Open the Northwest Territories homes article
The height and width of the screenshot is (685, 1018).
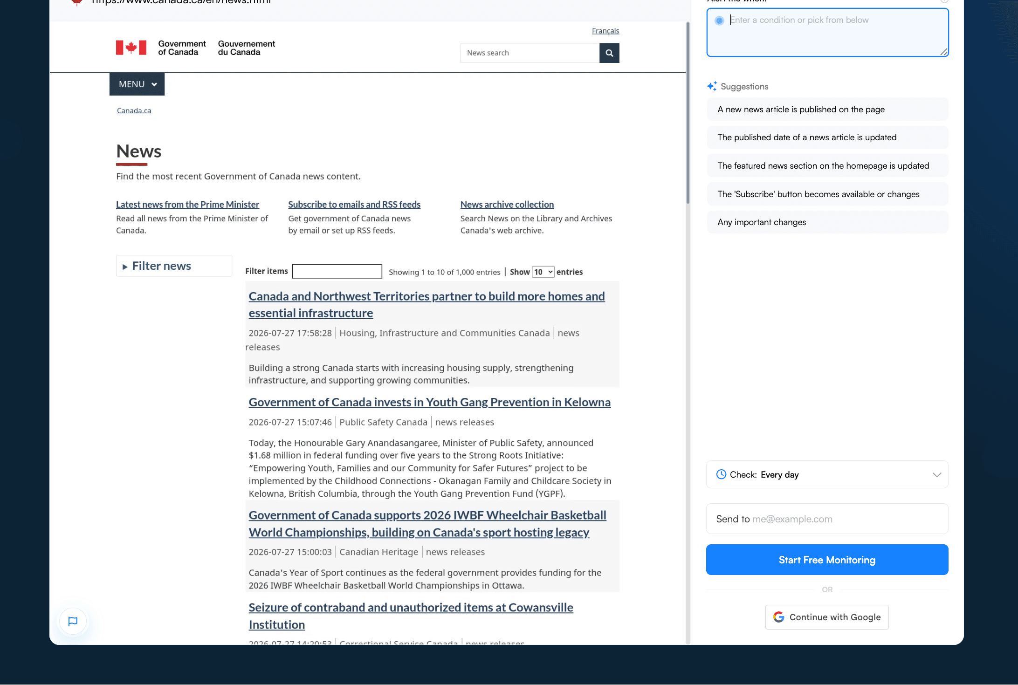click(426, 304)
